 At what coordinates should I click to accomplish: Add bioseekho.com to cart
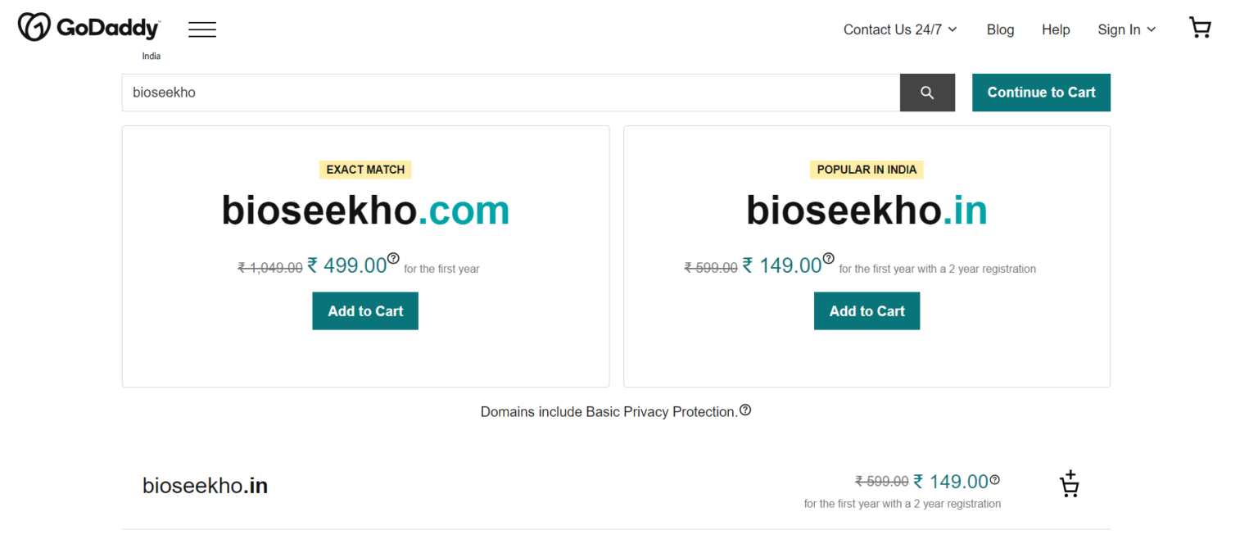[365, 311]
